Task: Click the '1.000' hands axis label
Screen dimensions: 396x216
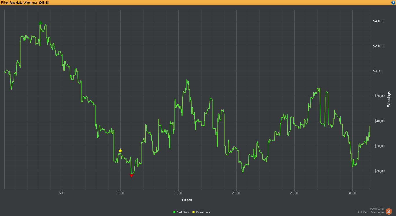Action: (120, 193)
